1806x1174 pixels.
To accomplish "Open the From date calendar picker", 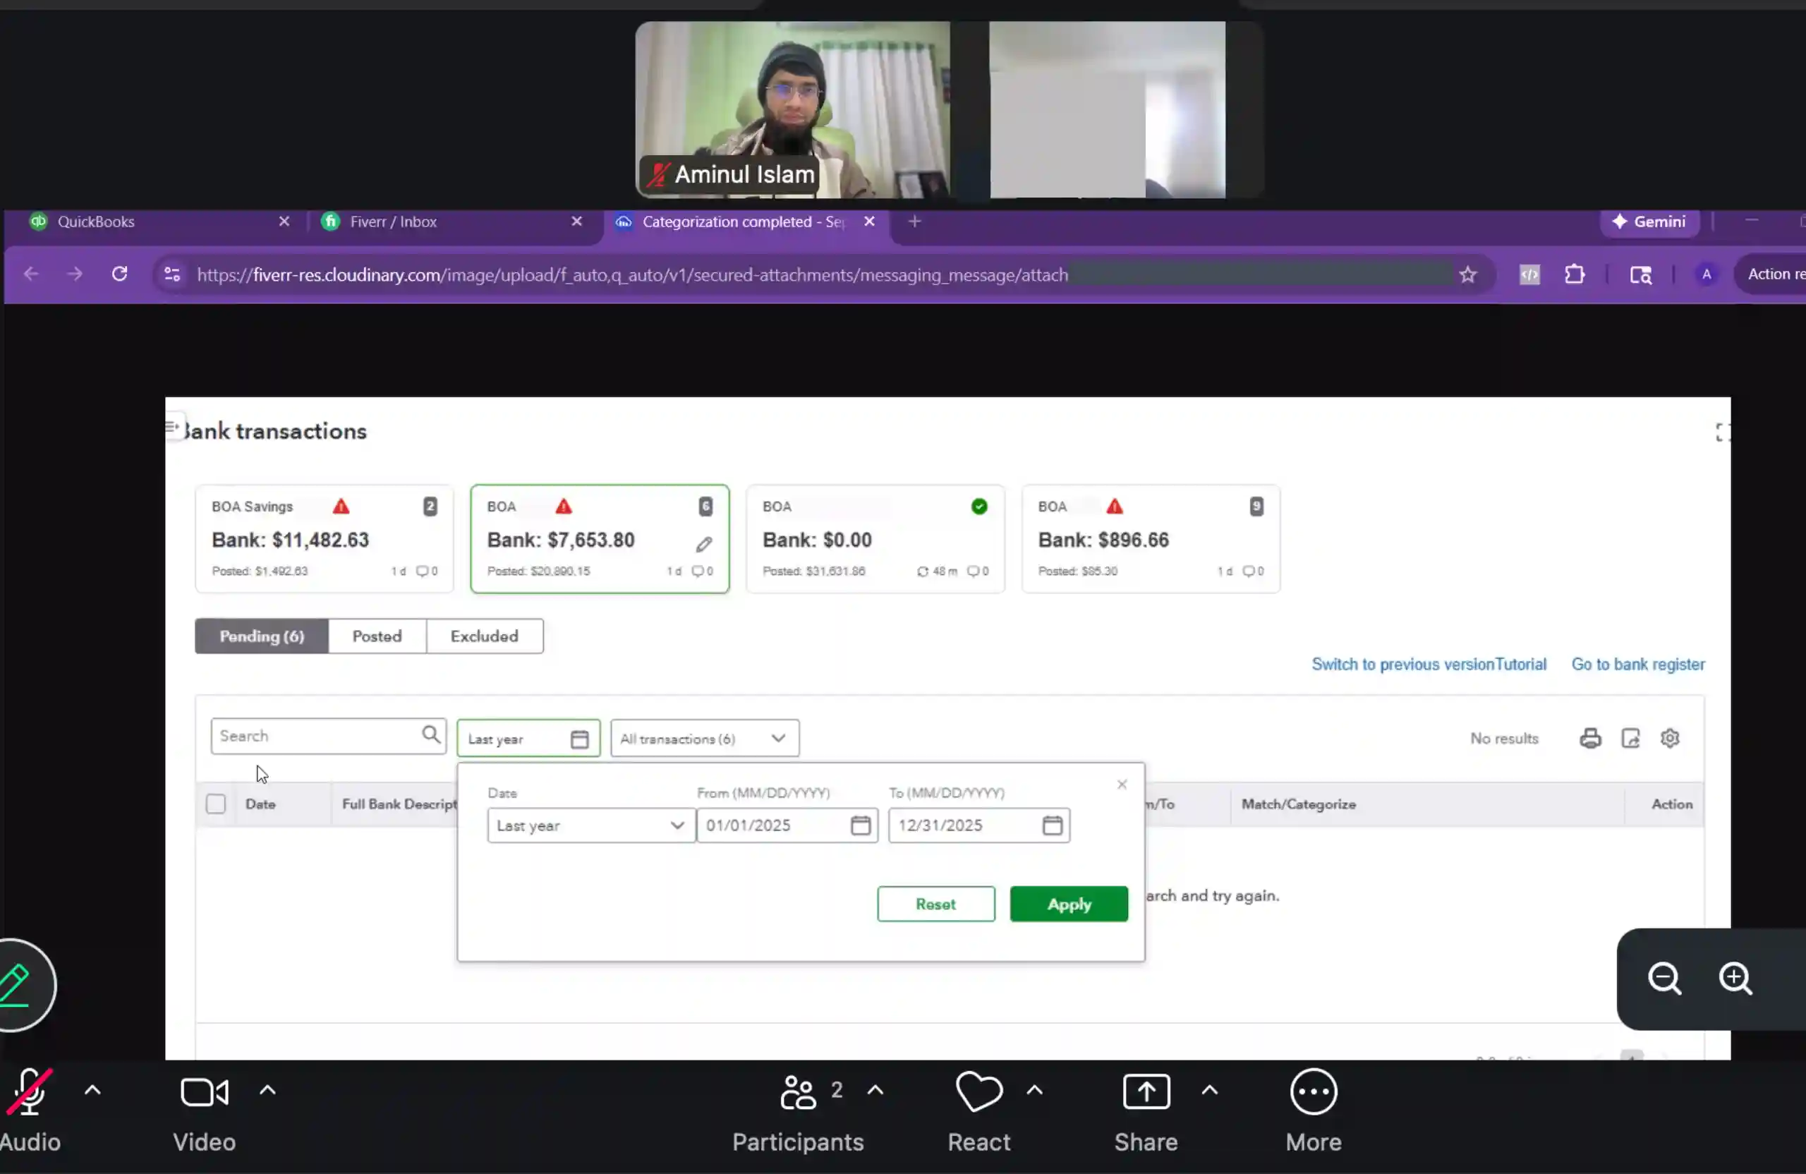I will pyautogui.click(x=860, y=825).
